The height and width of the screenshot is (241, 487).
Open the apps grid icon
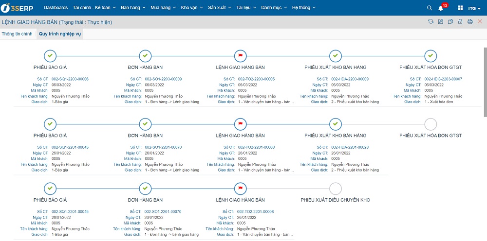click(460, 8)
